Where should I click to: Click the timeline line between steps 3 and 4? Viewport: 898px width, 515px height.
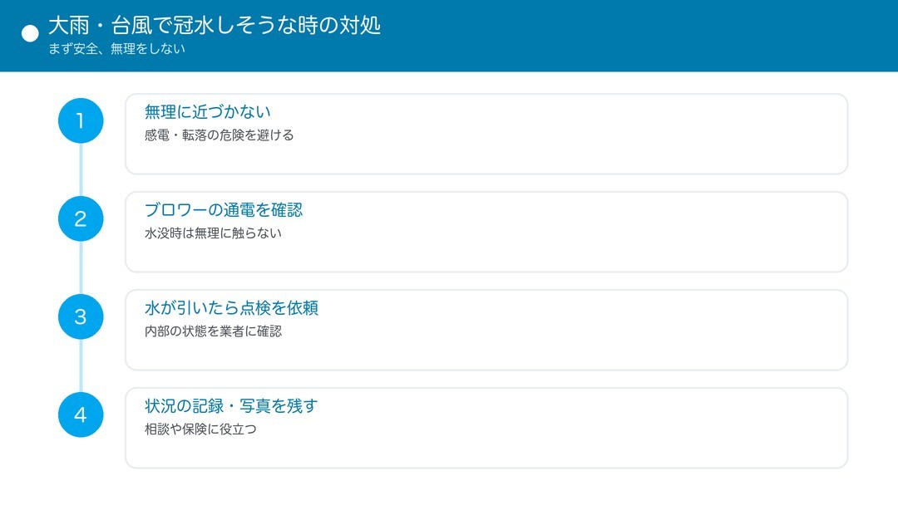[81, 365]
